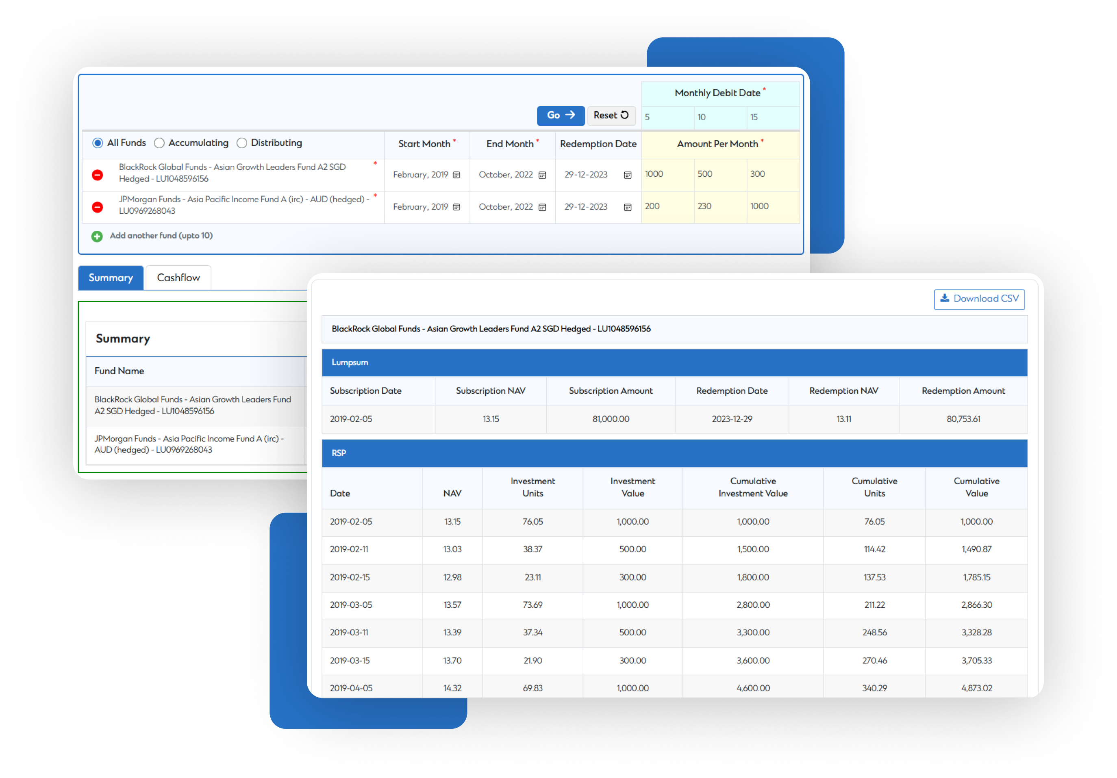Open Start Month calendar for BlackRock row
The image size is (1117, 778).
pyautogui.click(x=456, y=175)
